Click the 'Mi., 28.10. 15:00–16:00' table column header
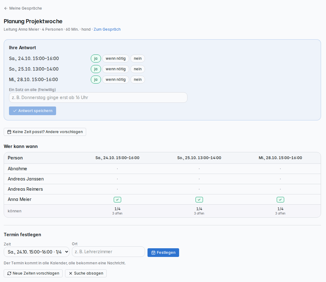 [280, 158]
